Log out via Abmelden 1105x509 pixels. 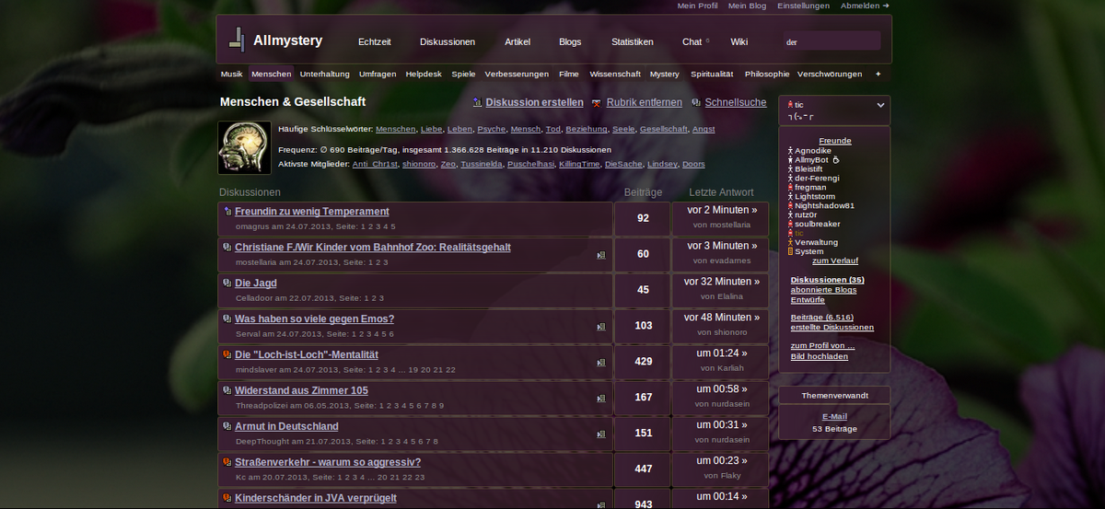[x=865, y=6]
